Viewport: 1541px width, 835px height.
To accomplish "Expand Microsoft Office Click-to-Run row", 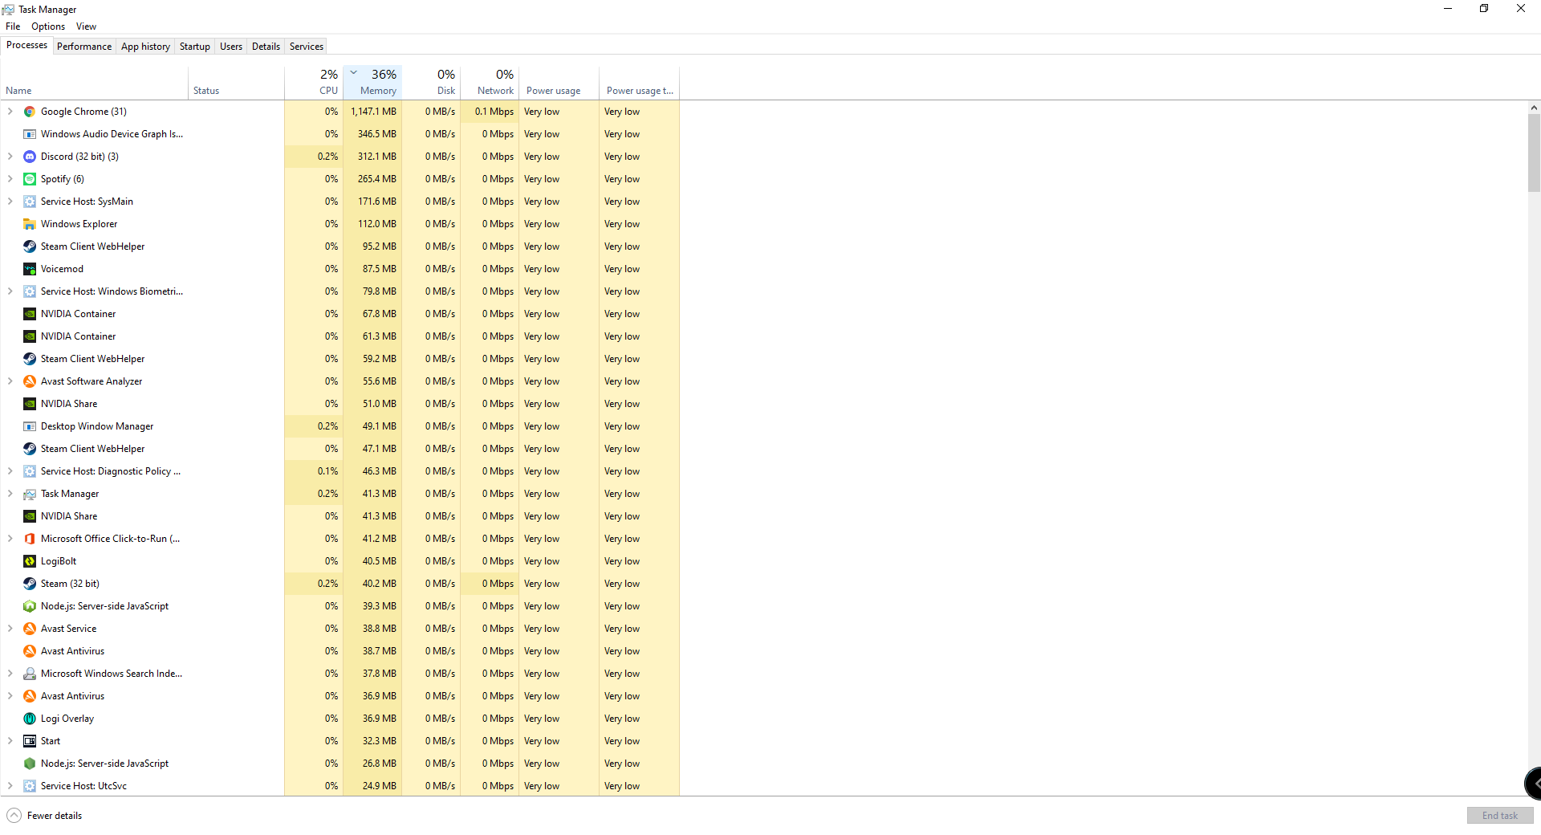I will point(10,539).
